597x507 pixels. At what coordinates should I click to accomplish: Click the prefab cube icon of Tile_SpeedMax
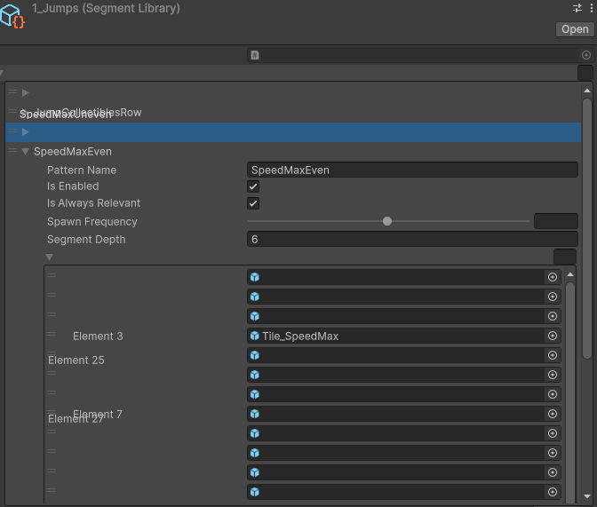point(254,336)
